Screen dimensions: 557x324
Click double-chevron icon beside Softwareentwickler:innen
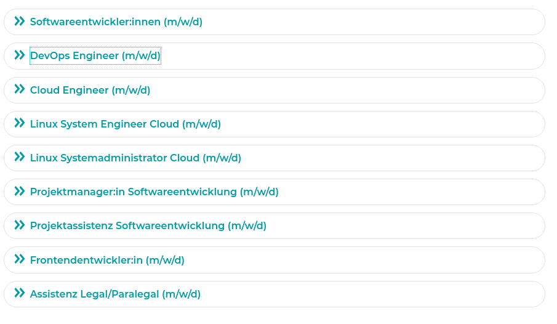[x=20, y=22]
